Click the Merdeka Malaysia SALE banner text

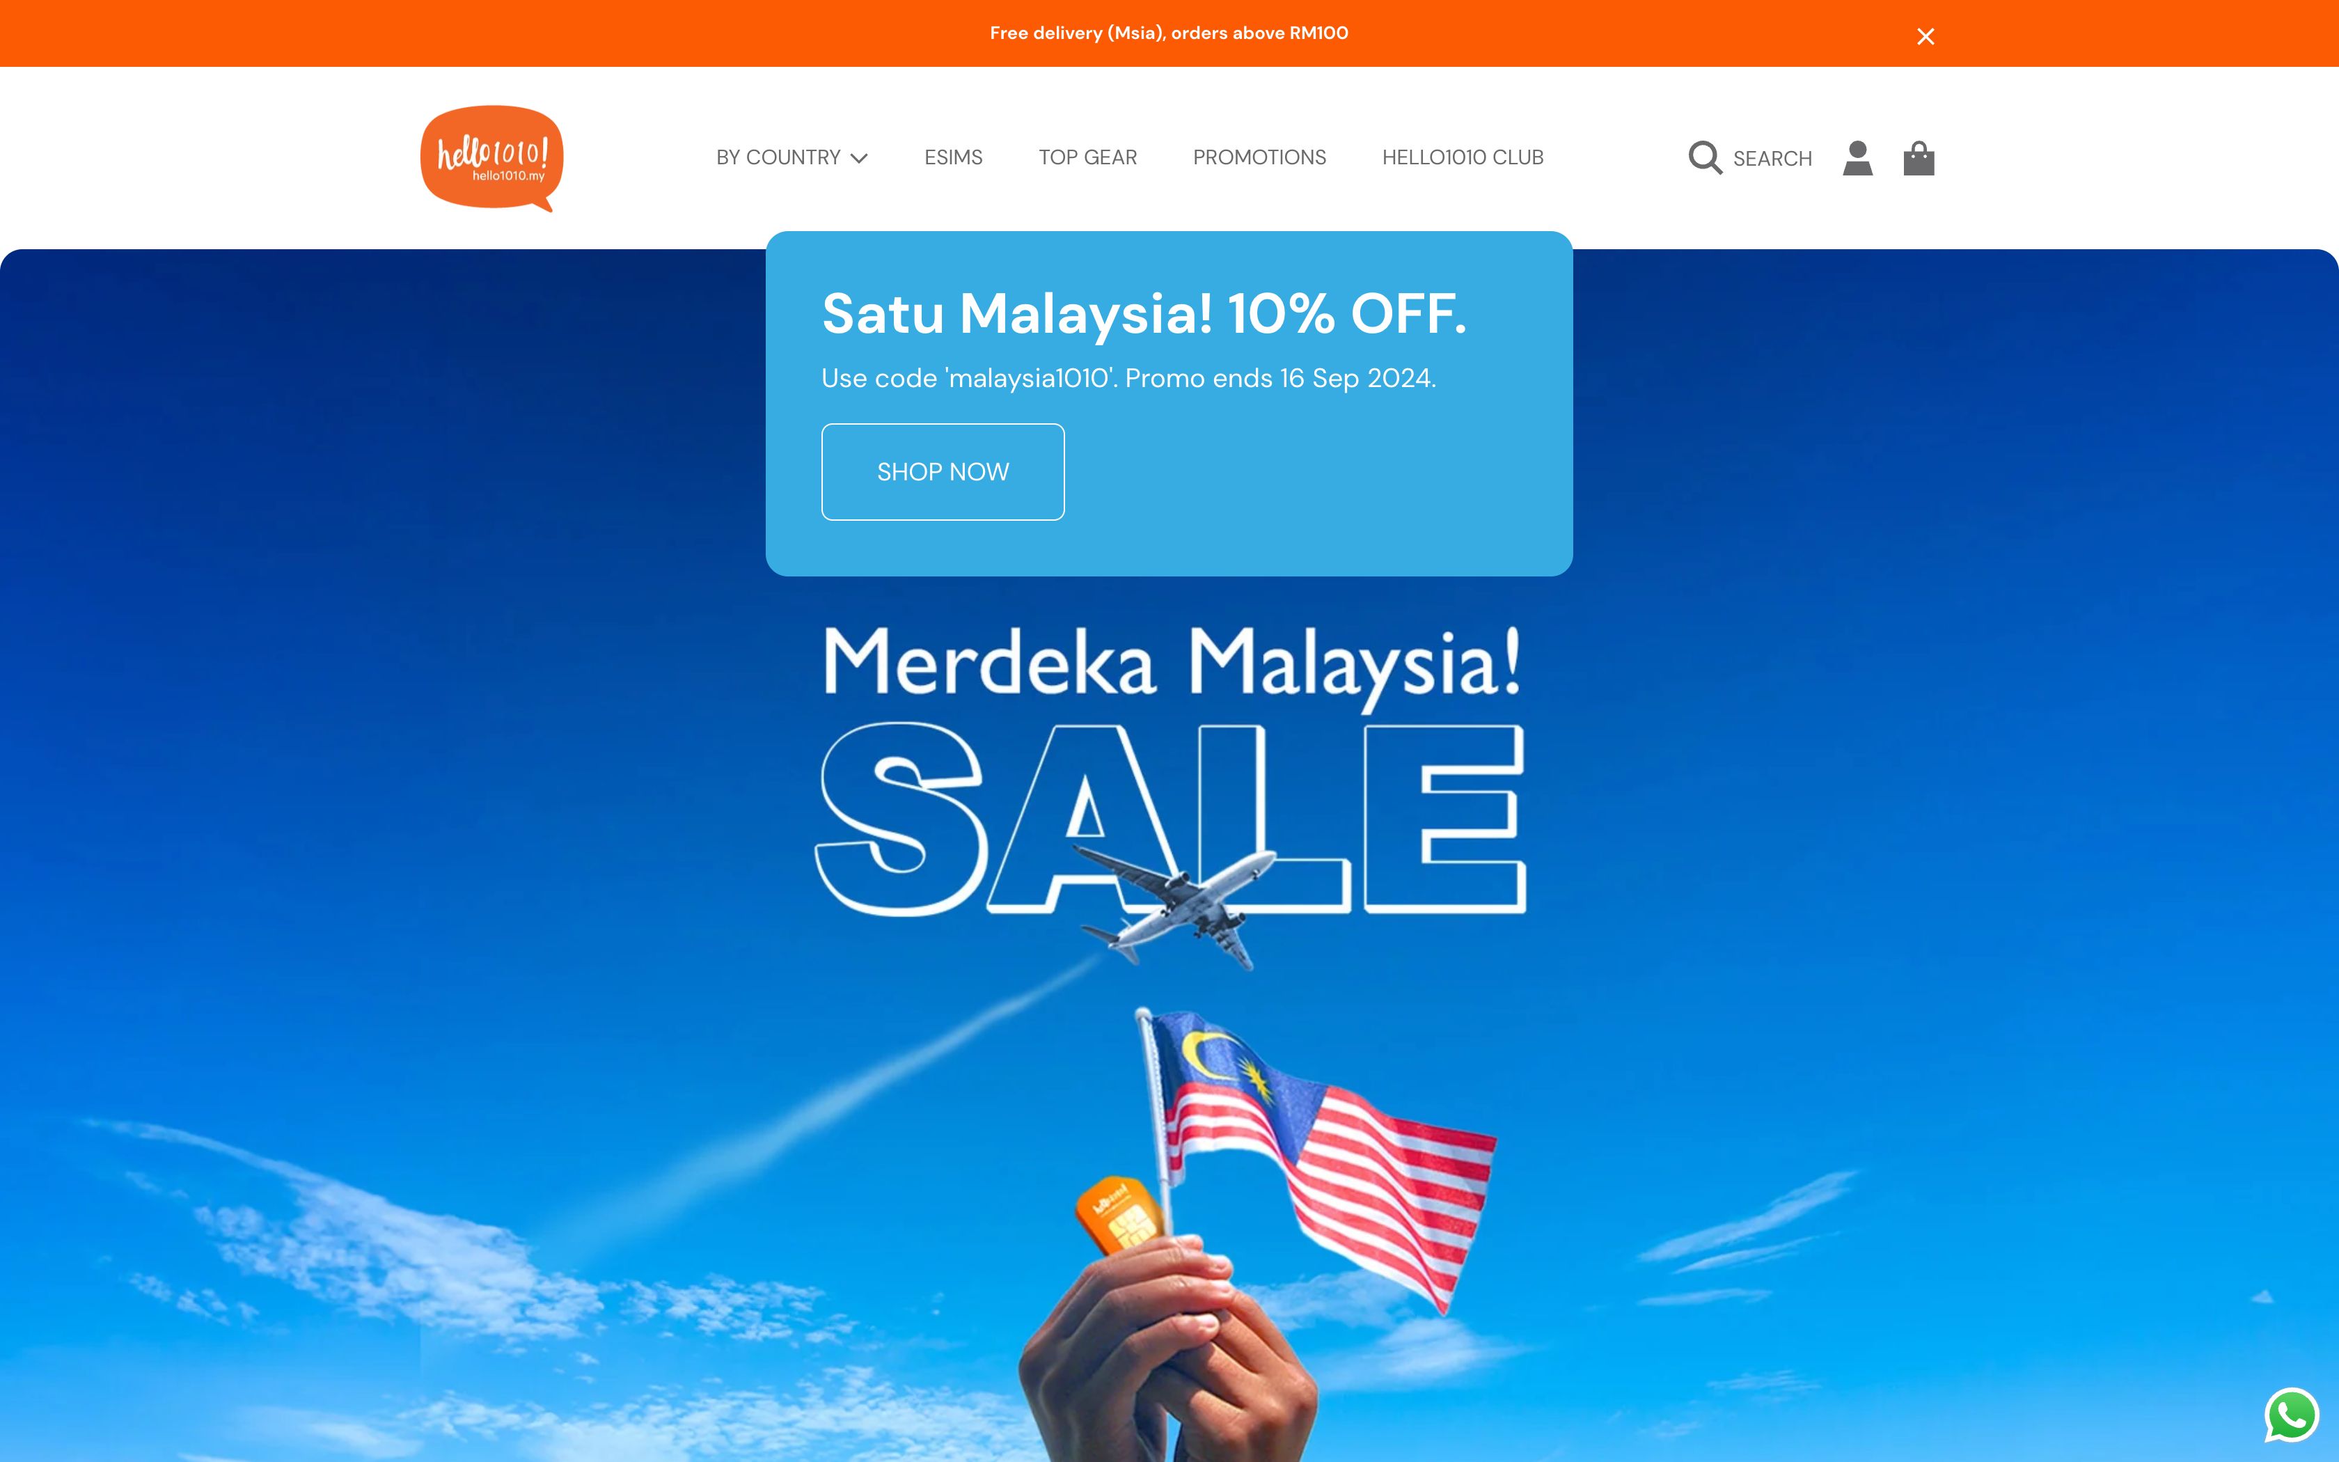1170,768
